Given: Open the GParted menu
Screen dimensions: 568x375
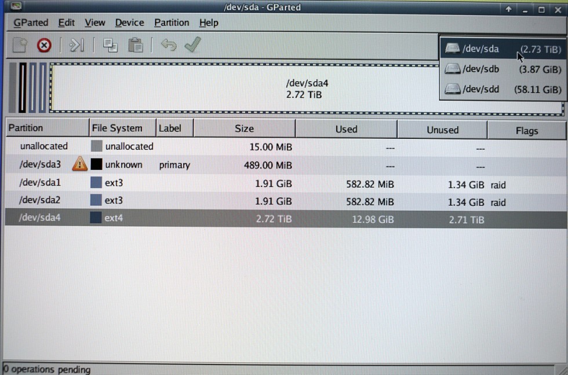Looking at the screenshot, I should (x=31, y=23).
